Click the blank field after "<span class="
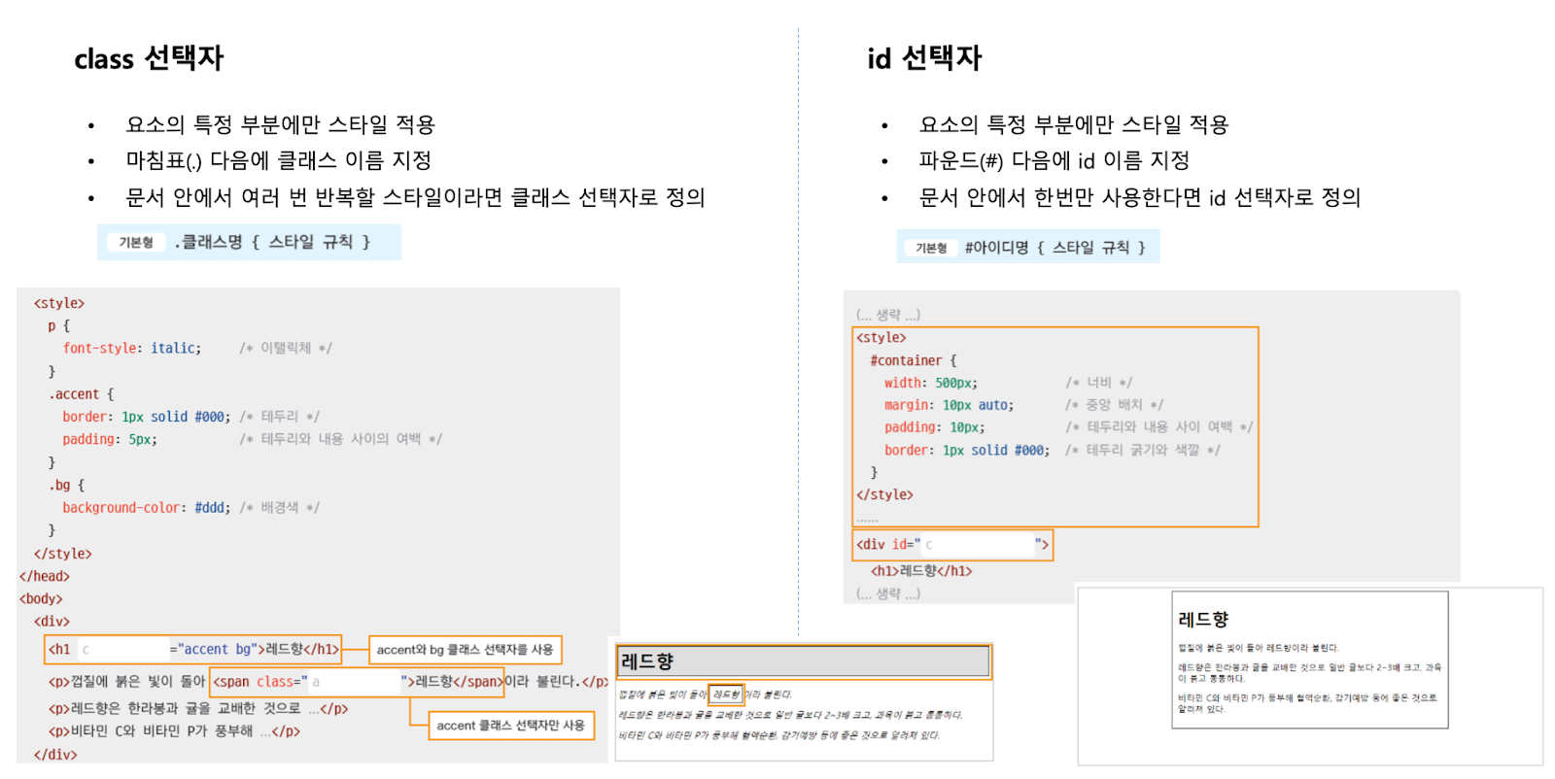This screenshot has height=779, width=1555. point(354,682)
